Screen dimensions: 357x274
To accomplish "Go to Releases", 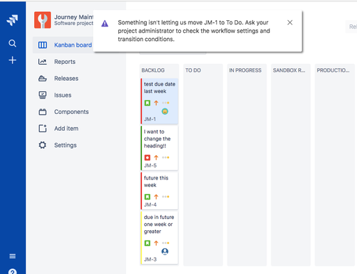I will pos(66,79).
